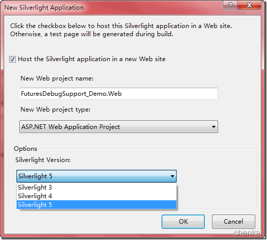Click the 'Silverlight Version:' label
Screen dimensions: 267x240
click(x=43, y=160)
